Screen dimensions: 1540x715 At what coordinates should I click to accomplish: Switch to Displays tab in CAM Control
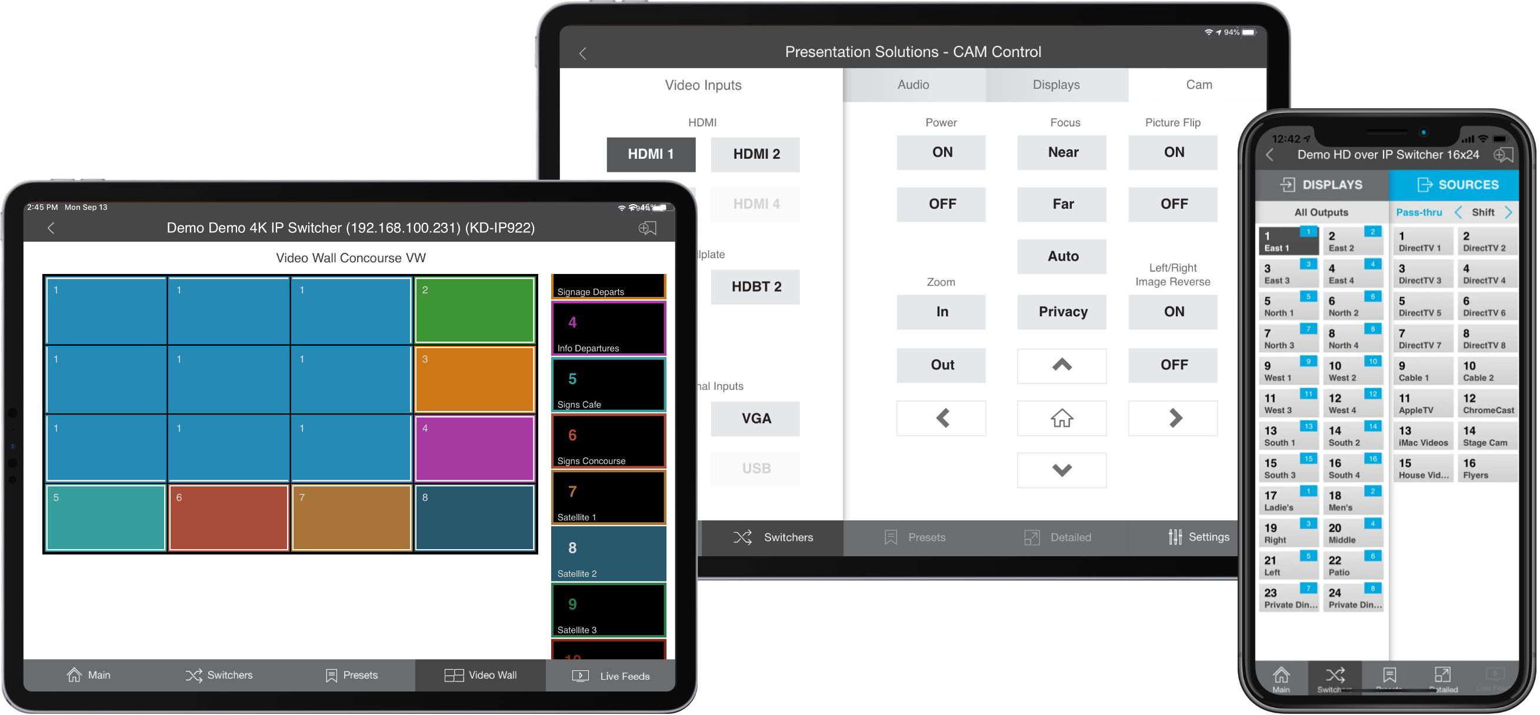pos(1055,85)
